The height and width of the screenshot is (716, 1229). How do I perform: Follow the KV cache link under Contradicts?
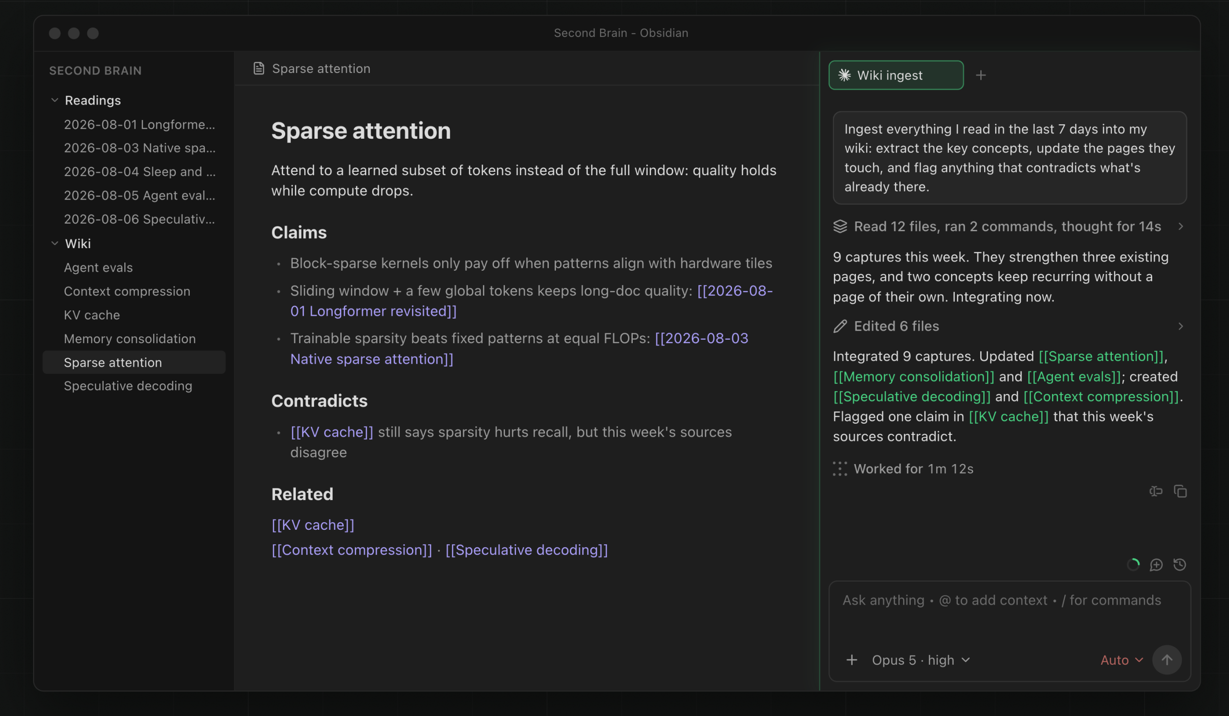(332, 432)
